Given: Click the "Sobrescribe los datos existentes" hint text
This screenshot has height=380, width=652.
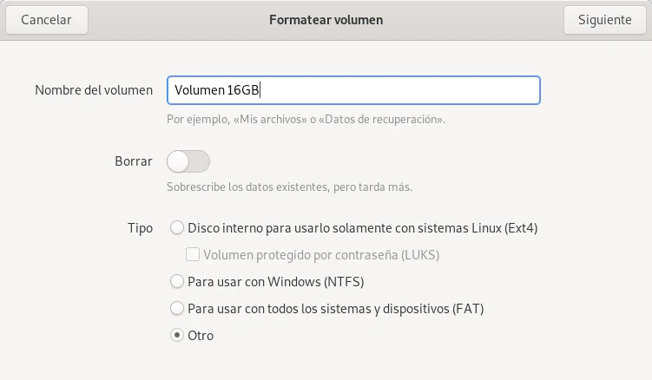Looking at the screenshot, I should tap(289, 187).
